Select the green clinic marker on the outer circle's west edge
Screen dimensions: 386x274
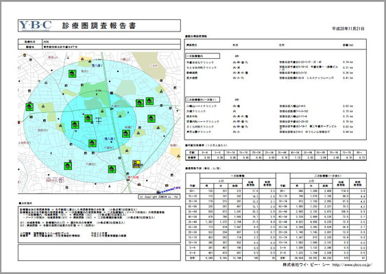pyautogui.click(x=29, y=107)
